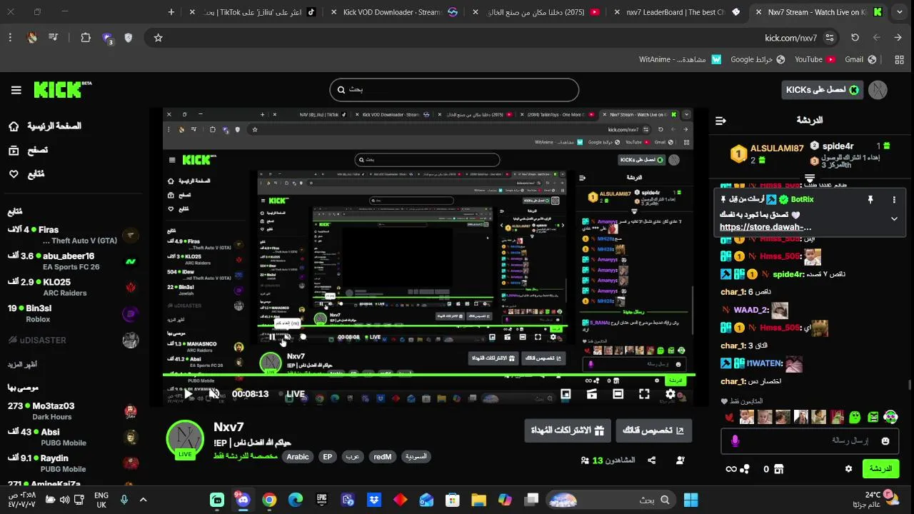Open the get KICKs button
Screen dimensions: 914x514
(x=822, y=90)
